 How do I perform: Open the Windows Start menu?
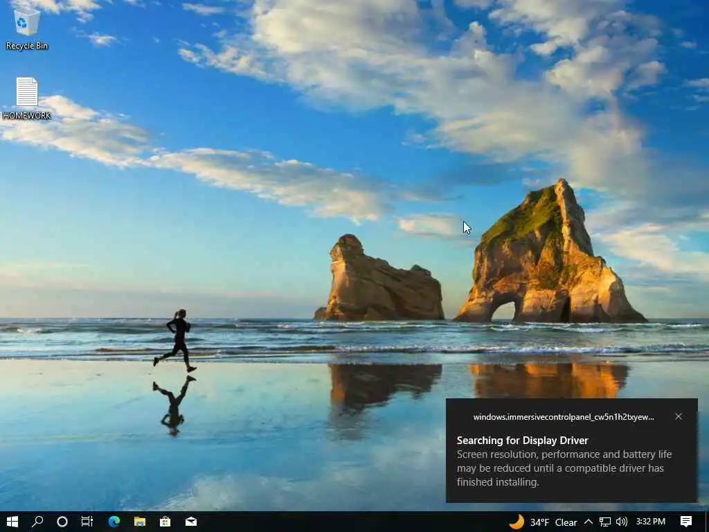[x=12, y=522]
